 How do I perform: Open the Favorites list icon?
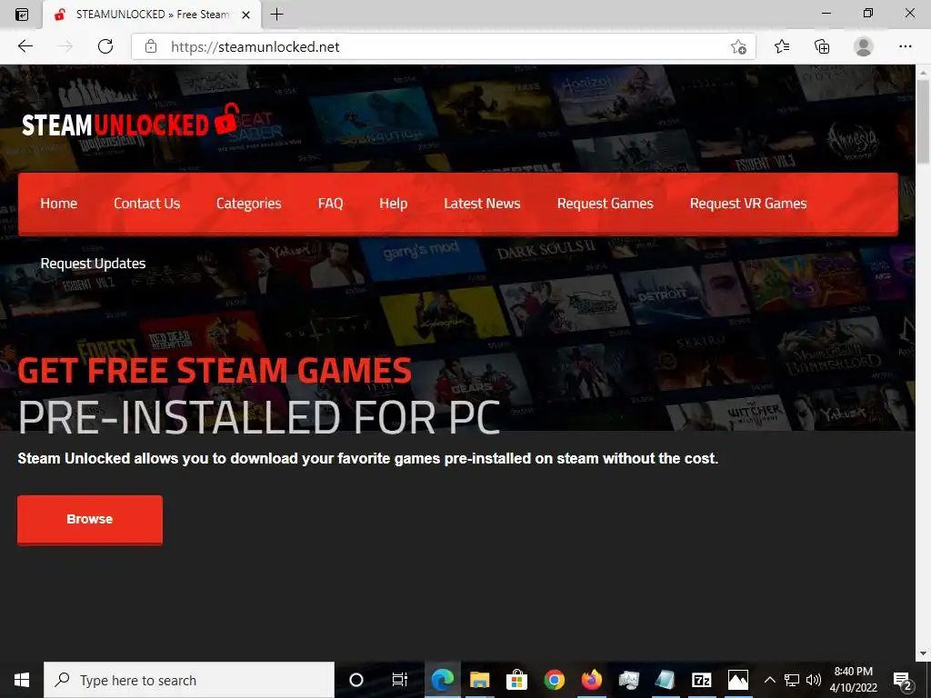[x=782, y=46]
